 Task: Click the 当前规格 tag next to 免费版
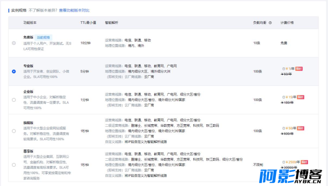click(x=43, y=38)
